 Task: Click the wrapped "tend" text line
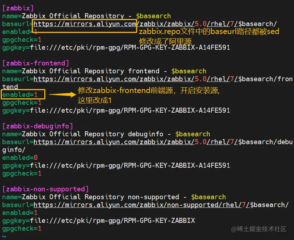pos(10,87)
